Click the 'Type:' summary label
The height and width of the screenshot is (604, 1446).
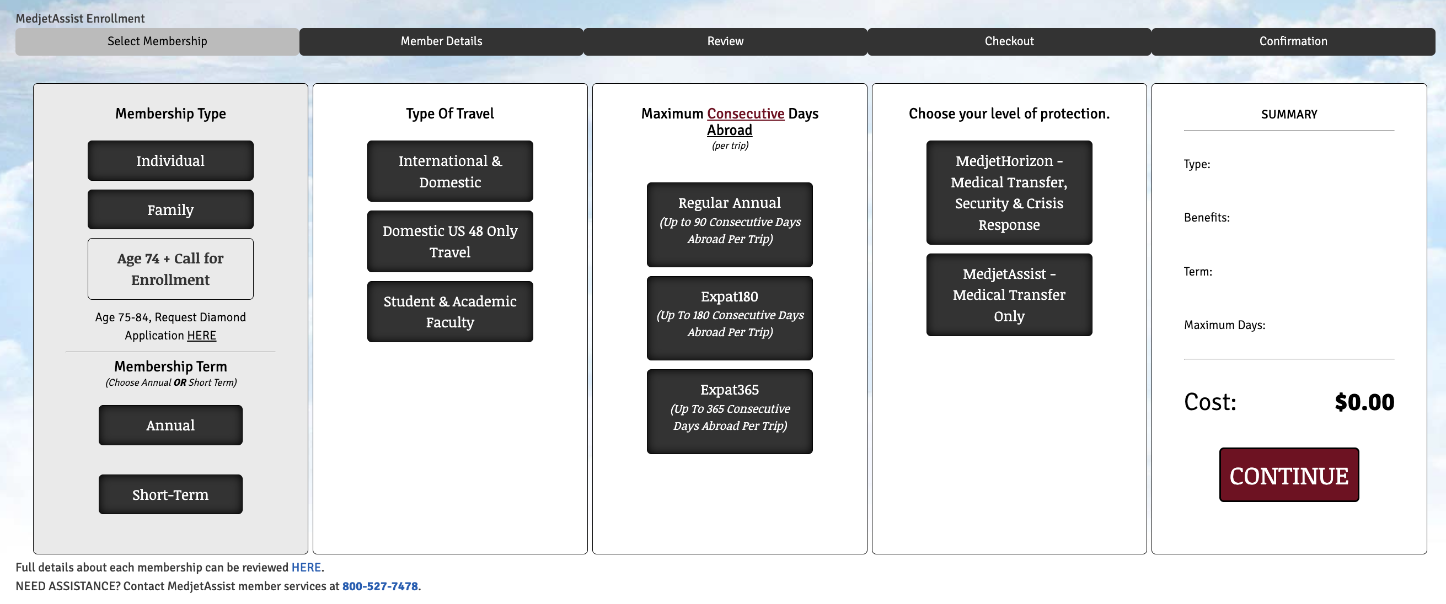tap(1197, 164)
